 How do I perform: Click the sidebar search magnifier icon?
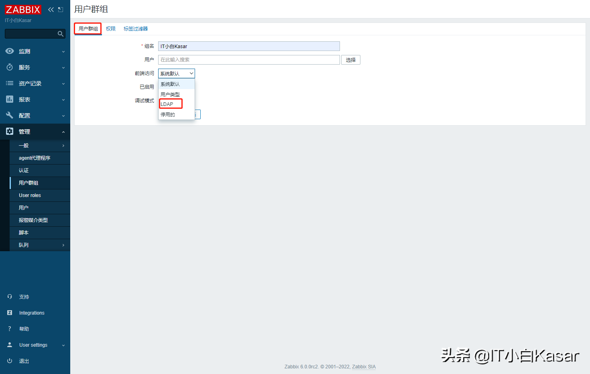click(x=61, y=34)
